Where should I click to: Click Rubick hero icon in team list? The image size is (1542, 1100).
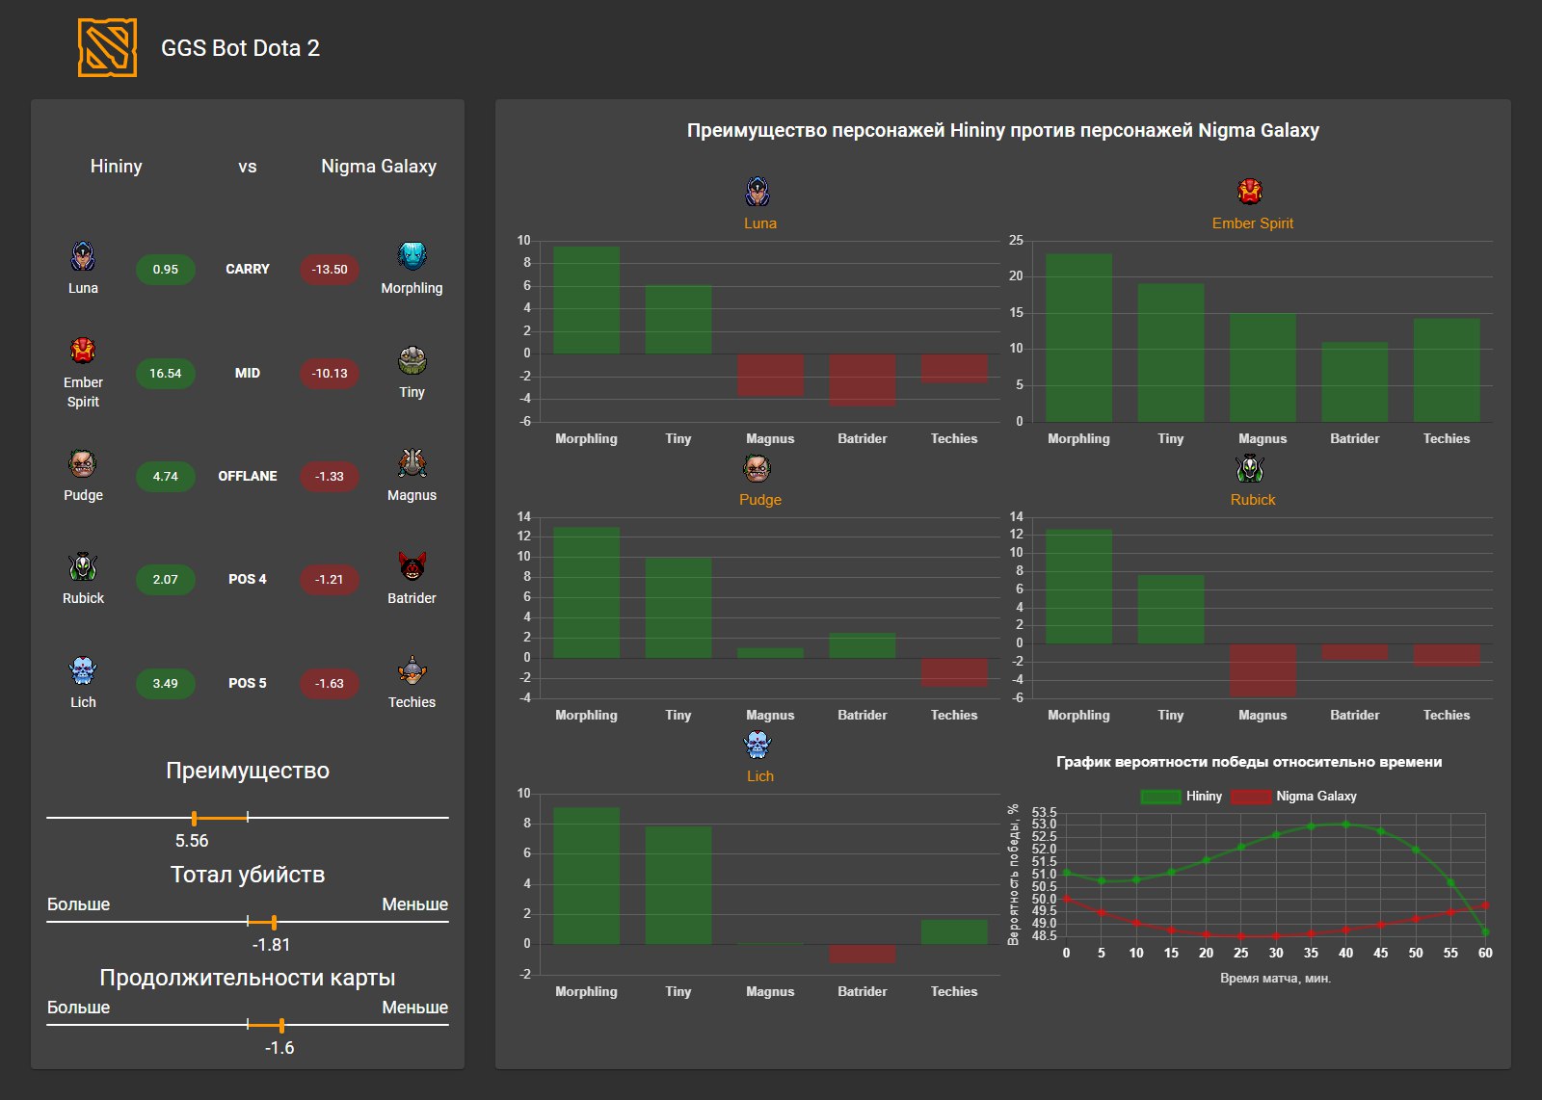(x=83, y=566)
